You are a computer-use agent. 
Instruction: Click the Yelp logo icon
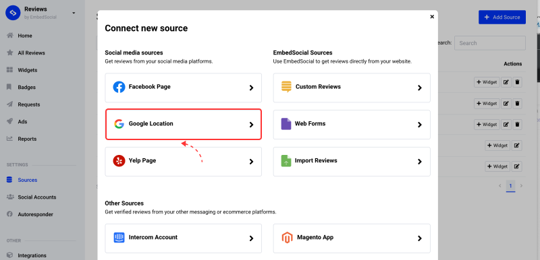(x=119, y=161)
